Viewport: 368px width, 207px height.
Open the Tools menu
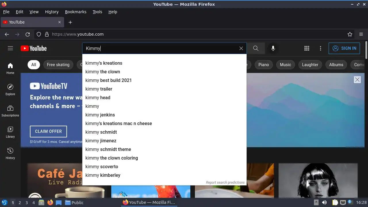point(97,12)
